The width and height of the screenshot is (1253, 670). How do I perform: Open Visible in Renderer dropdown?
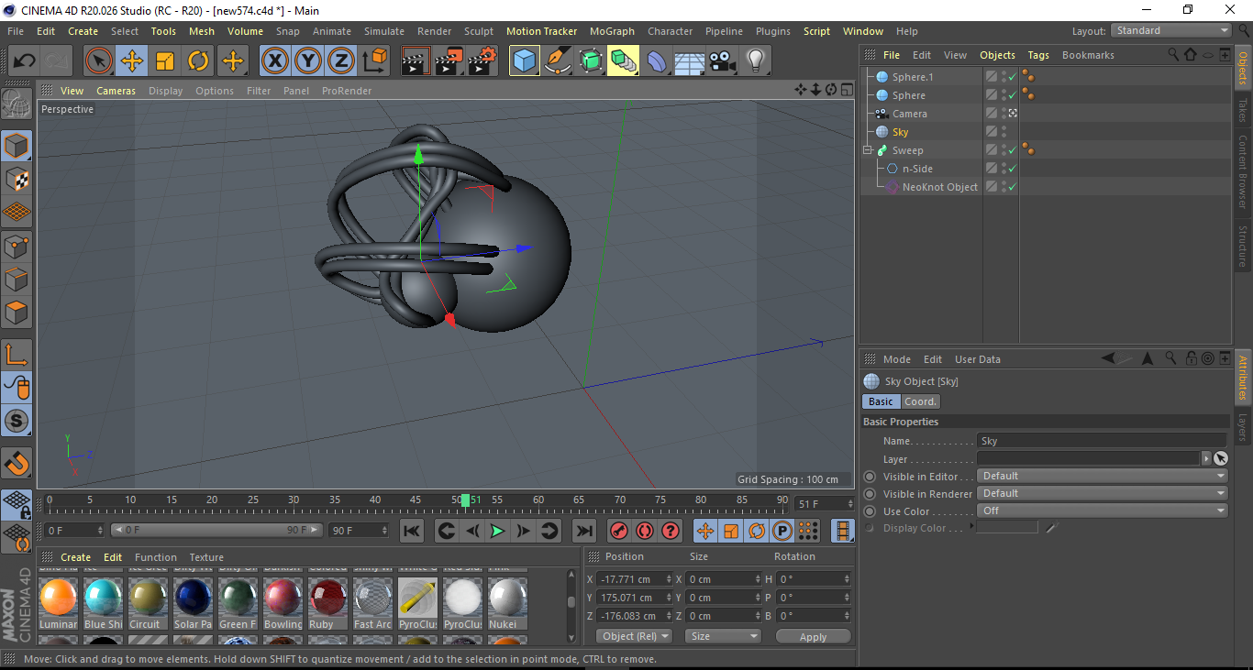[1103, 493]
